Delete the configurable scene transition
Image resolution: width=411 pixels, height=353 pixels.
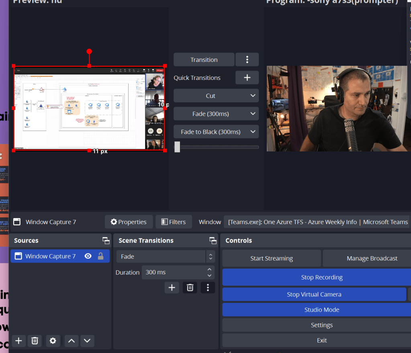coord(190,288)
